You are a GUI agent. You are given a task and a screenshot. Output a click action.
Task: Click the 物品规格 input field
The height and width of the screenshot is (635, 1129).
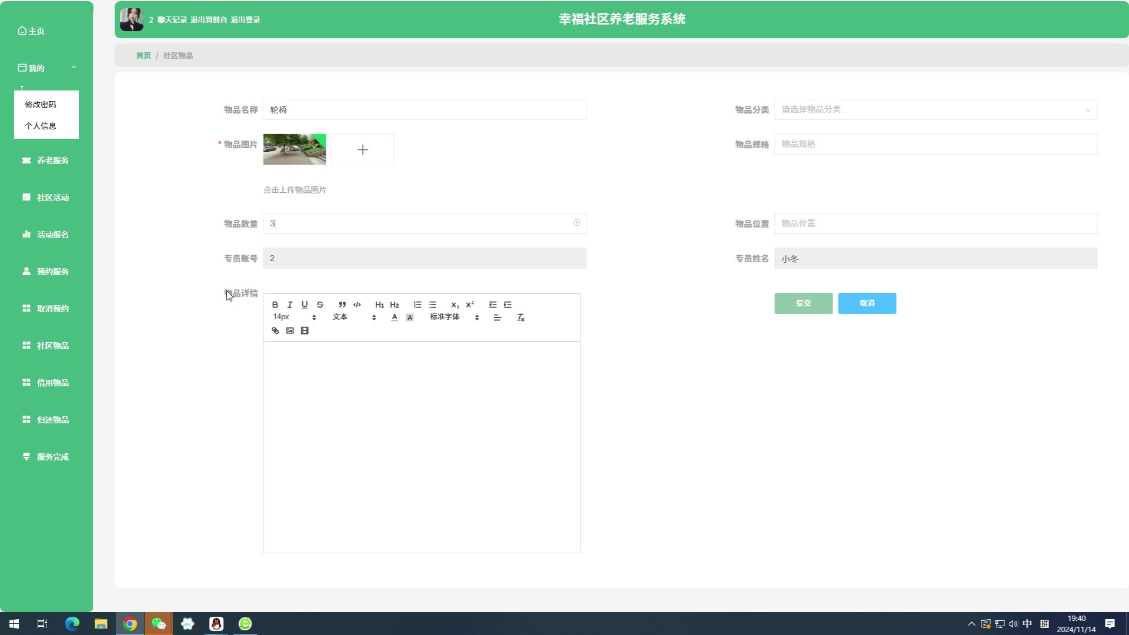[935, 144]
